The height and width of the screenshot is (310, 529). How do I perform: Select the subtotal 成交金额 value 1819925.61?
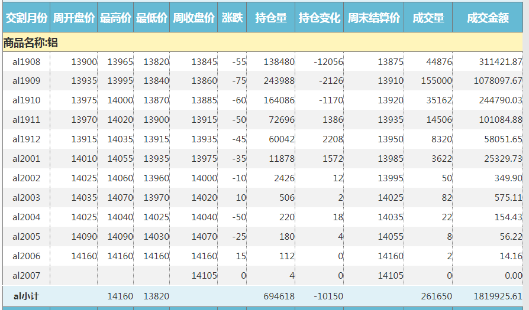(498, 296)
